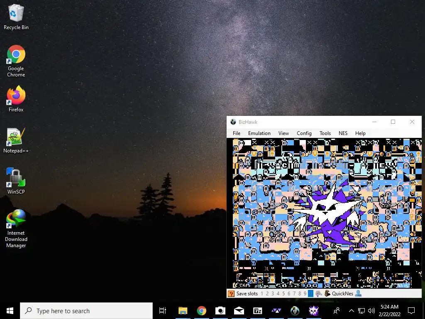Click the QuickNes core label
425x319 pixels.
point(342,294)
